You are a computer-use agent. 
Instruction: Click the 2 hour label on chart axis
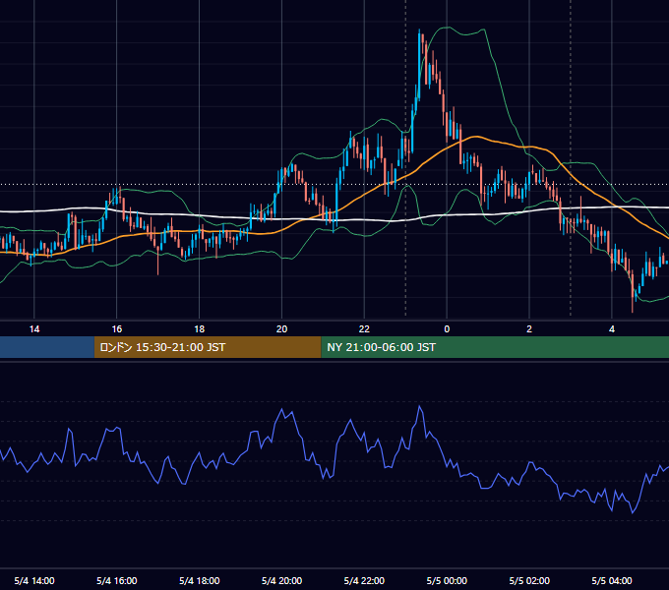[x=529, y=329]
